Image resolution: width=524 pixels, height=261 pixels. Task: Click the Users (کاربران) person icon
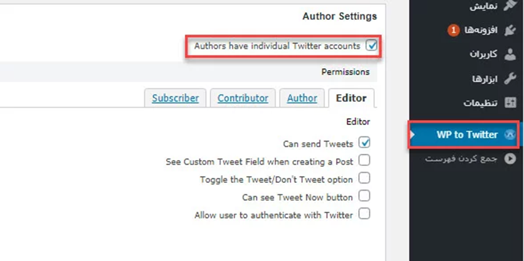tap(510, 55)
